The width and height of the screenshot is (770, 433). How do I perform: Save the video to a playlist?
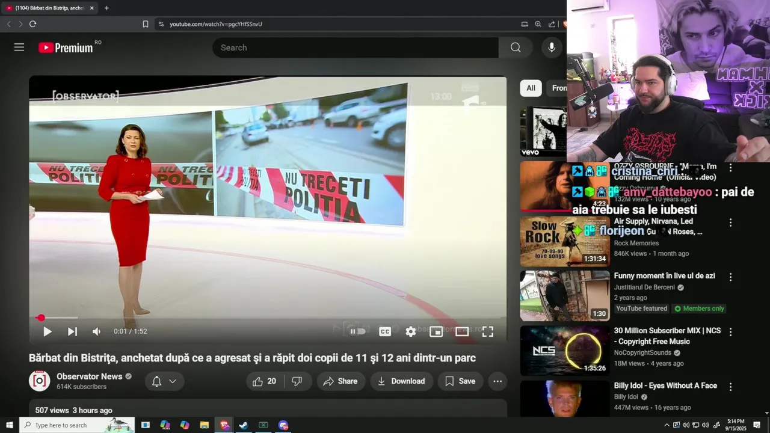(460, 381)
